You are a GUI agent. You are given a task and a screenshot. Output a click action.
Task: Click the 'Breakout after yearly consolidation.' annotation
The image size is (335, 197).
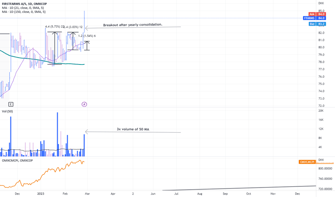pyautogui.click(x=133, y=25)
